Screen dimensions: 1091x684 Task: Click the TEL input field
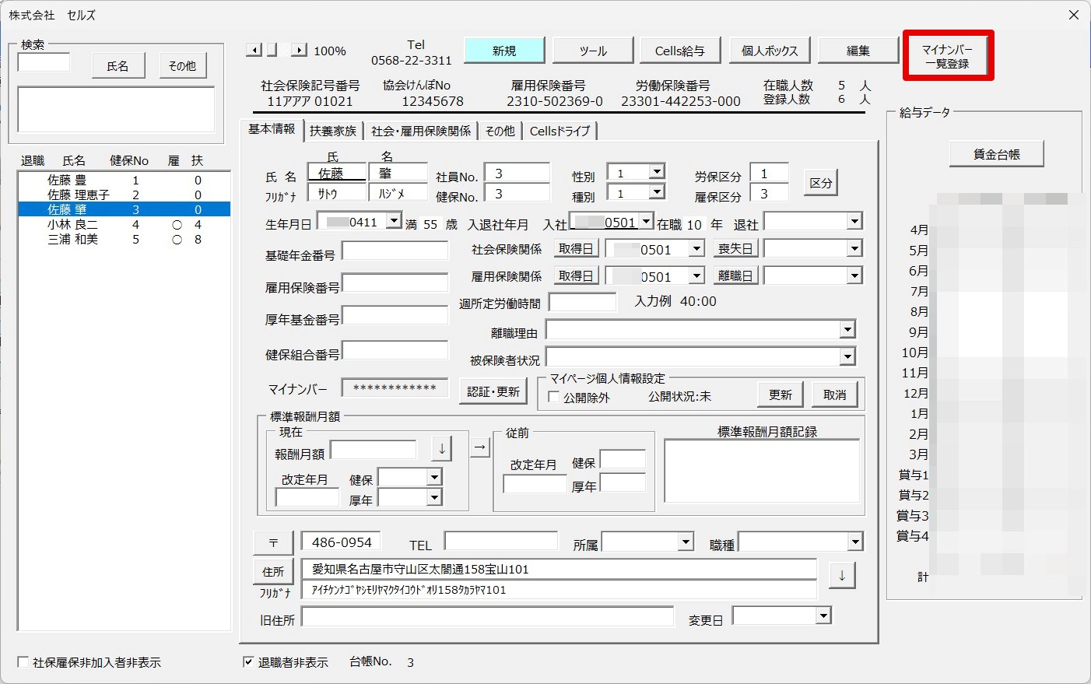(501, 542)
